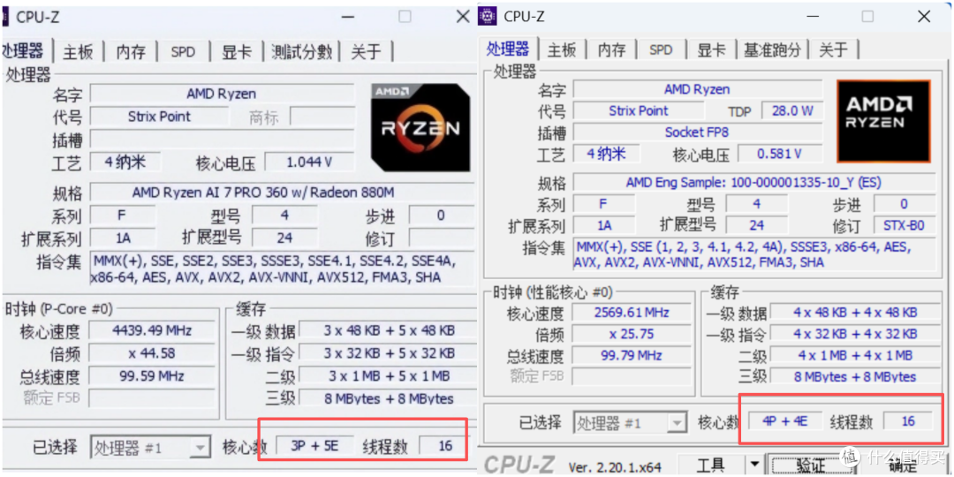This screenshot has width=954, height=477.
Task: Open 测試分數 tab in left window
Action: 302,52
